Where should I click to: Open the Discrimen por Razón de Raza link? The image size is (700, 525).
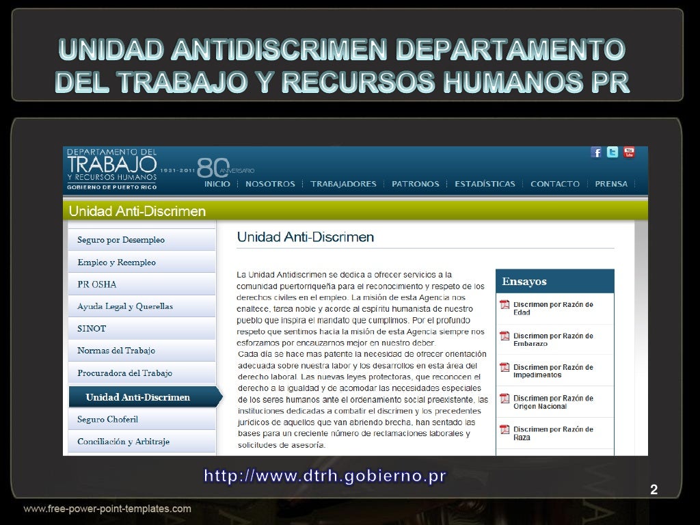(x=552, y=433)
